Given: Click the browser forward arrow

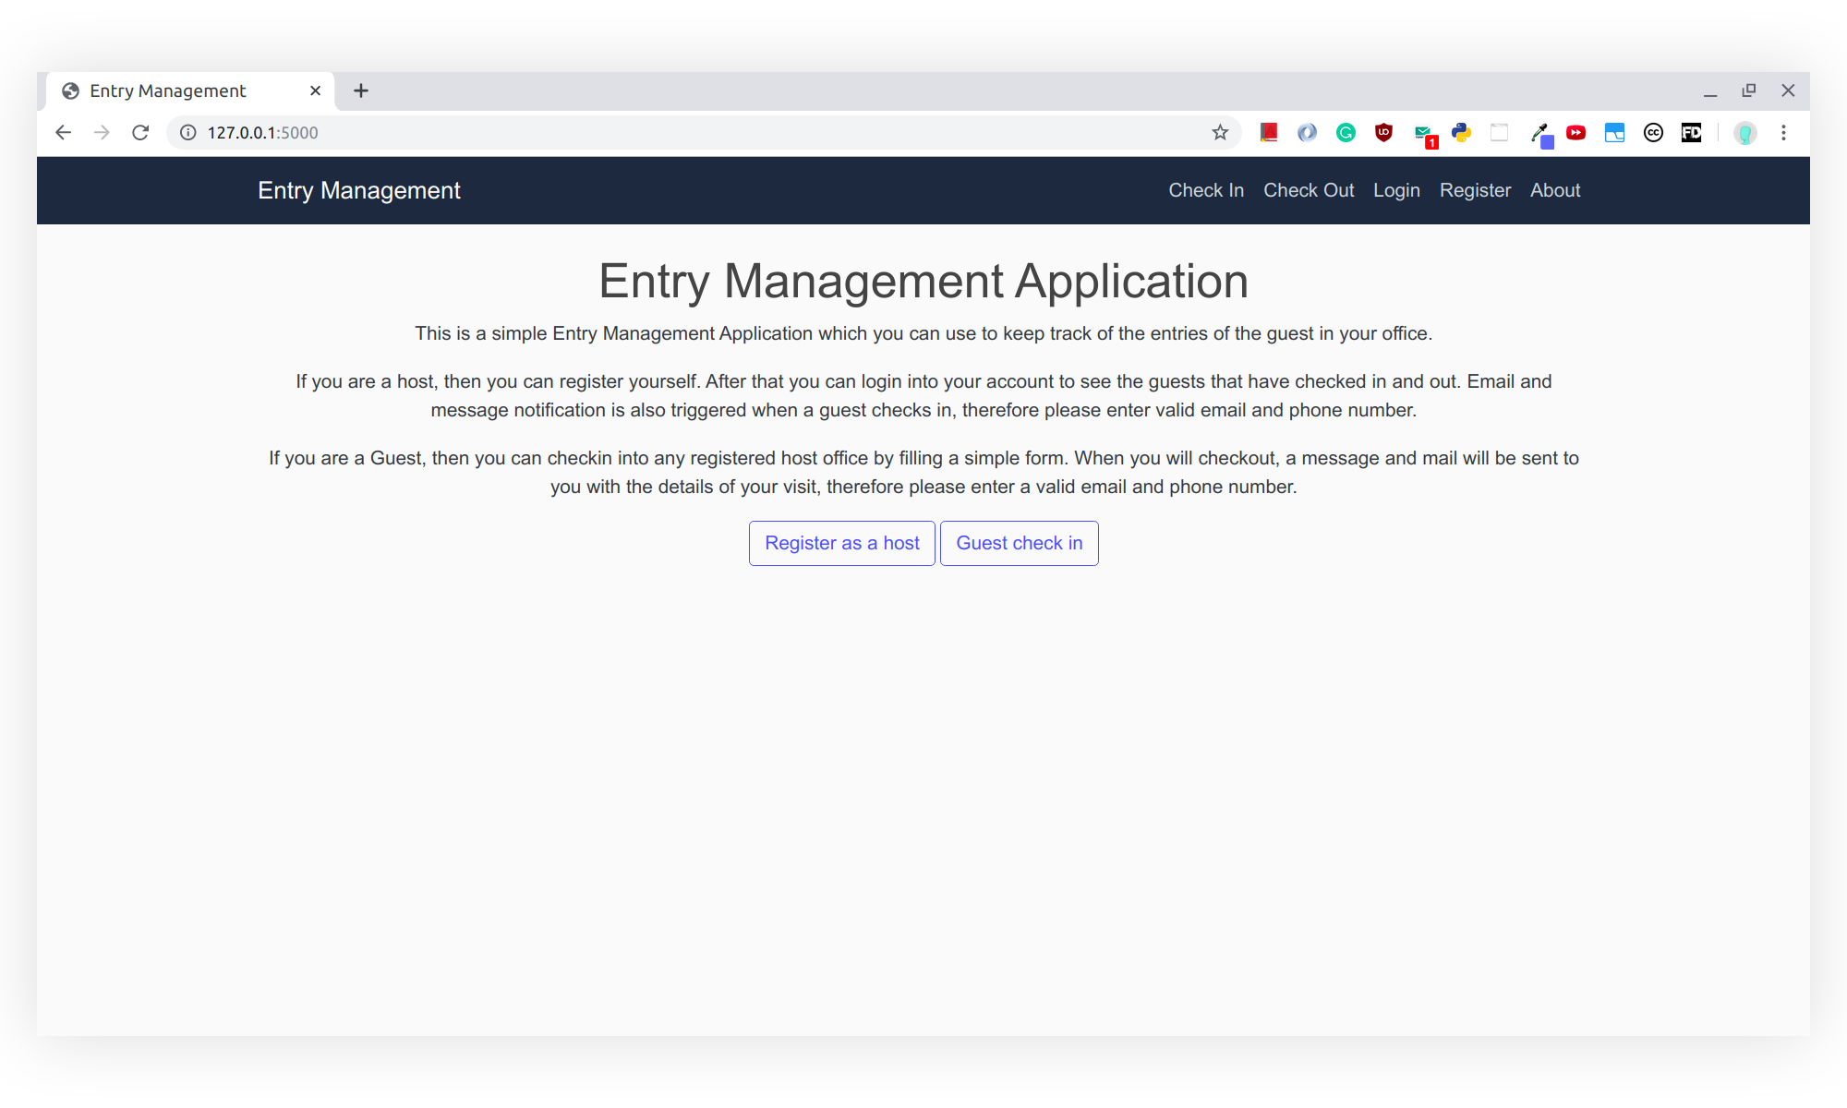Looking at the screenshot, I should pyautogui.click(x=102, y=132).
